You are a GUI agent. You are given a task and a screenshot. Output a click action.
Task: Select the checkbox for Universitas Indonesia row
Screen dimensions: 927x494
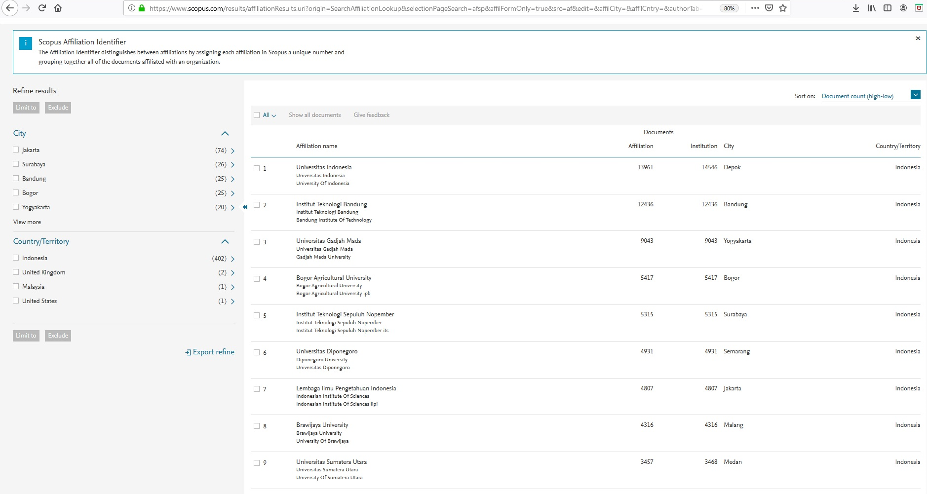[257, 168]
